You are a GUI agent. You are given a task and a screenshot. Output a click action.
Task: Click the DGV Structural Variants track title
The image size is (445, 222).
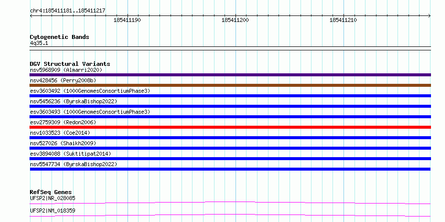pos(70,64)
